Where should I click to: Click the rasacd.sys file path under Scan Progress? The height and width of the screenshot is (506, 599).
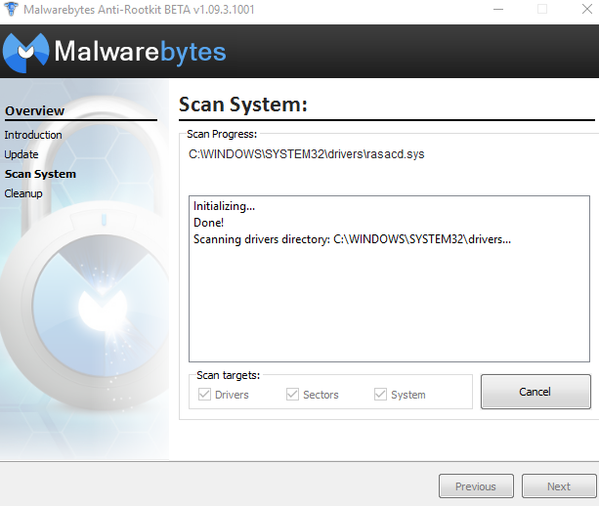[x=307, y=154]
